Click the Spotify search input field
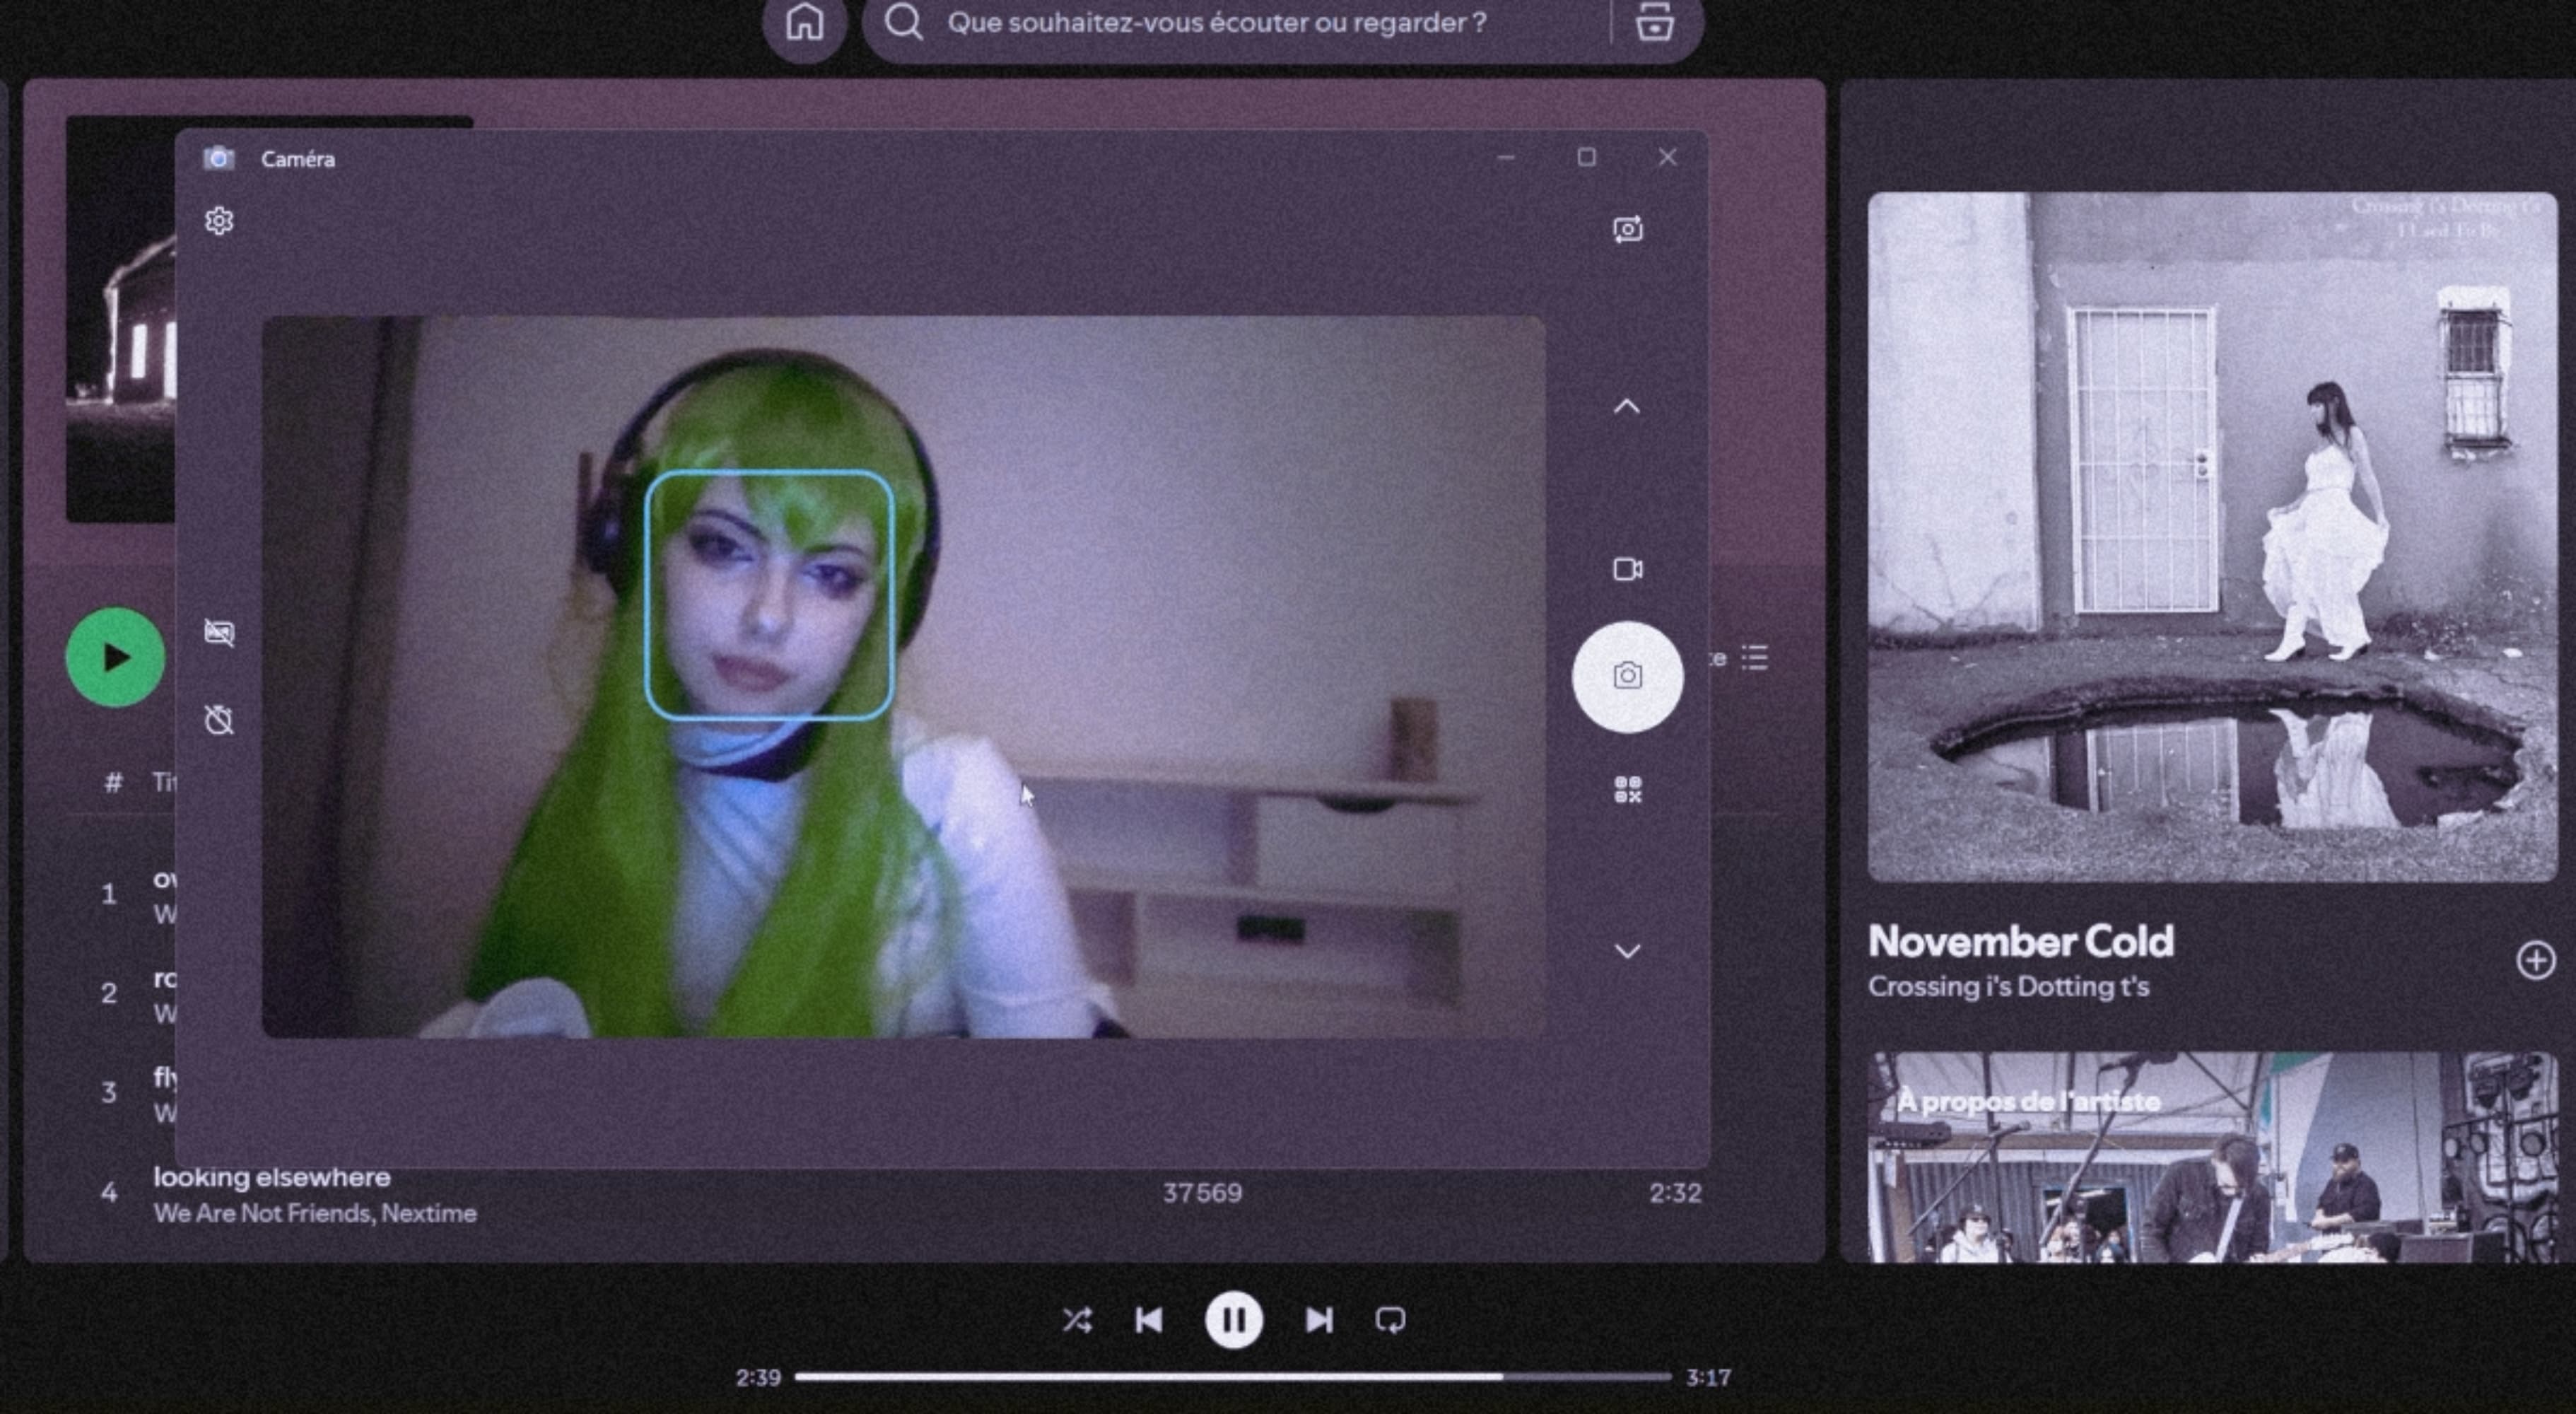 click(1216, 23)
